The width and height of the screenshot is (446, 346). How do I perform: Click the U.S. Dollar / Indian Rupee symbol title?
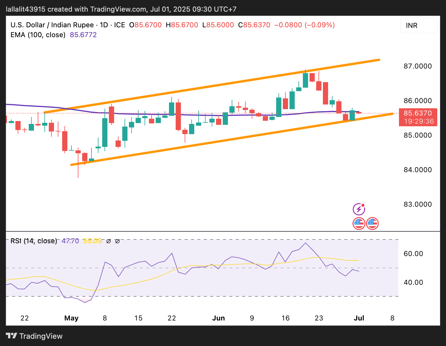click(x=52, y=25)
